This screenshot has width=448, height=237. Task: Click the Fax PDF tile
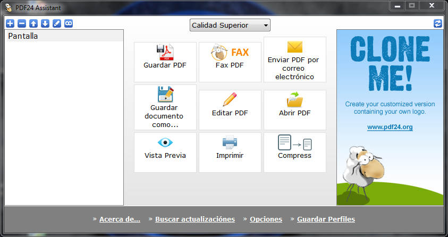point(230,62)
